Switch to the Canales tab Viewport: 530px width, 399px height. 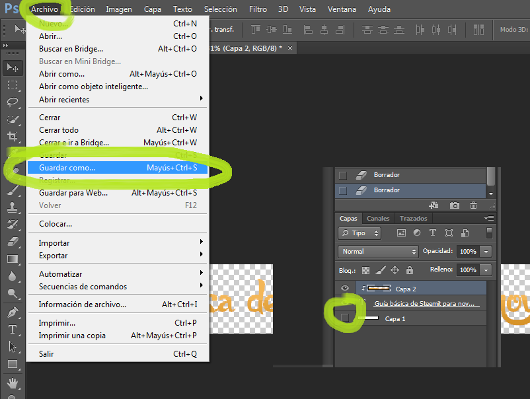378,218
